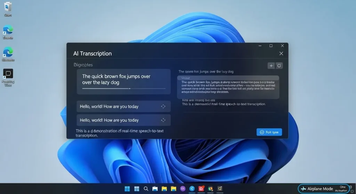Viewport: 356px width, 194px height.
Task: Maximize the AI Transcription window
Action: (271, 46)
